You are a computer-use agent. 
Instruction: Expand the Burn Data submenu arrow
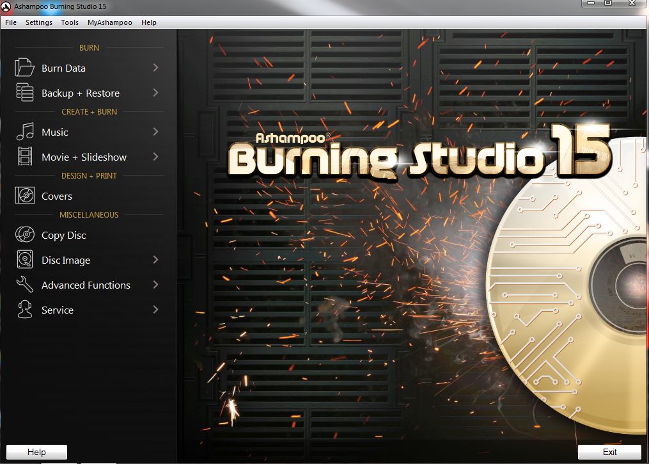pos(155,68)
